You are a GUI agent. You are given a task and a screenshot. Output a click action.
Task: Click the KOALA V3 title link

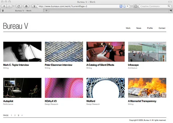tap(51, 101)
